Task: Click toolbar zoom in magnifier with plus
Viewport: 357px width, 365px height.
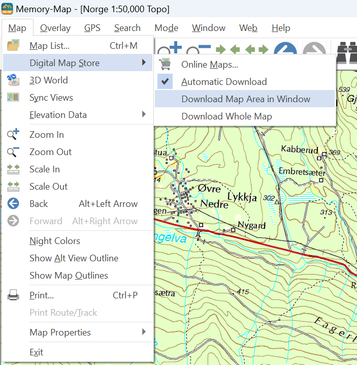Action: tap(170, 48)
